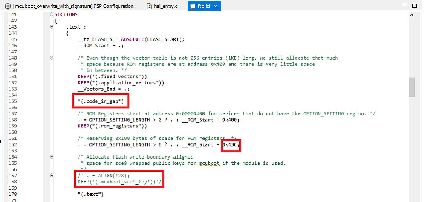The width and height of the screenshot is (424, 202).
Task: Click line number 167 in gutter
Action: click(x=12, y=176)
